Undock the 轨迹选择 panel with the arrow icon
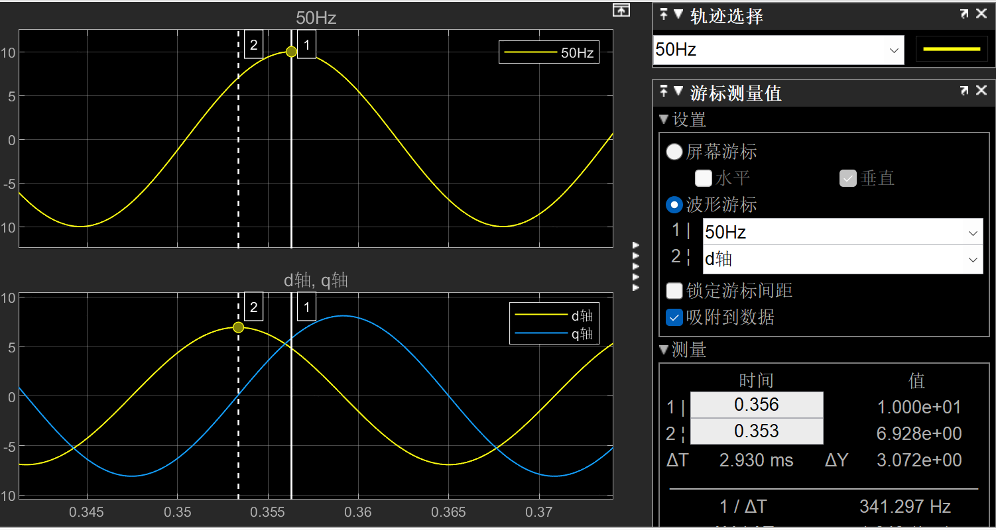 (965, 15)
